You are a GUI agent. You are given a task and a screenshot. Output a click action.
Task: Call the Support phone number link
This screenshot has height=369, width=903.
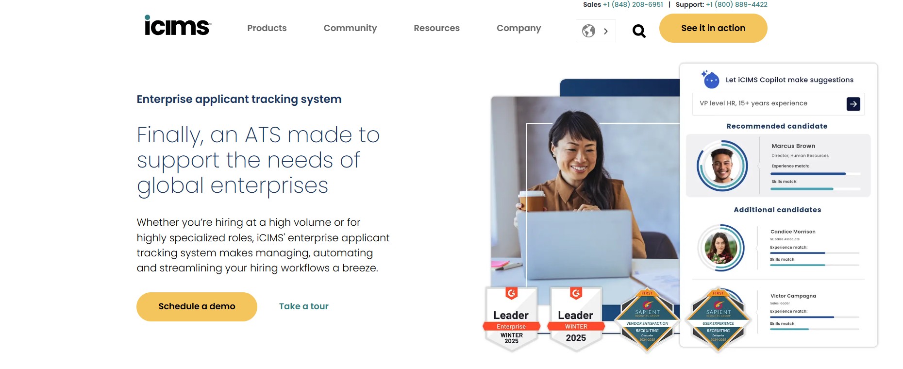(736, 4)
